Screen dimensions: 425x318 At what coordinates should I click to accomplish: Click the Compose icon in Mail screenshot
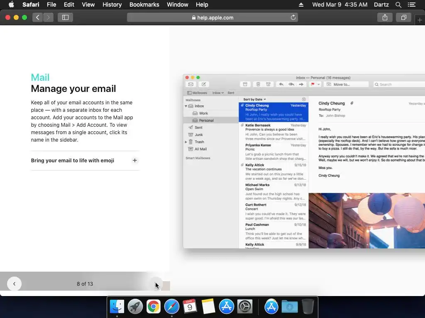204,84
